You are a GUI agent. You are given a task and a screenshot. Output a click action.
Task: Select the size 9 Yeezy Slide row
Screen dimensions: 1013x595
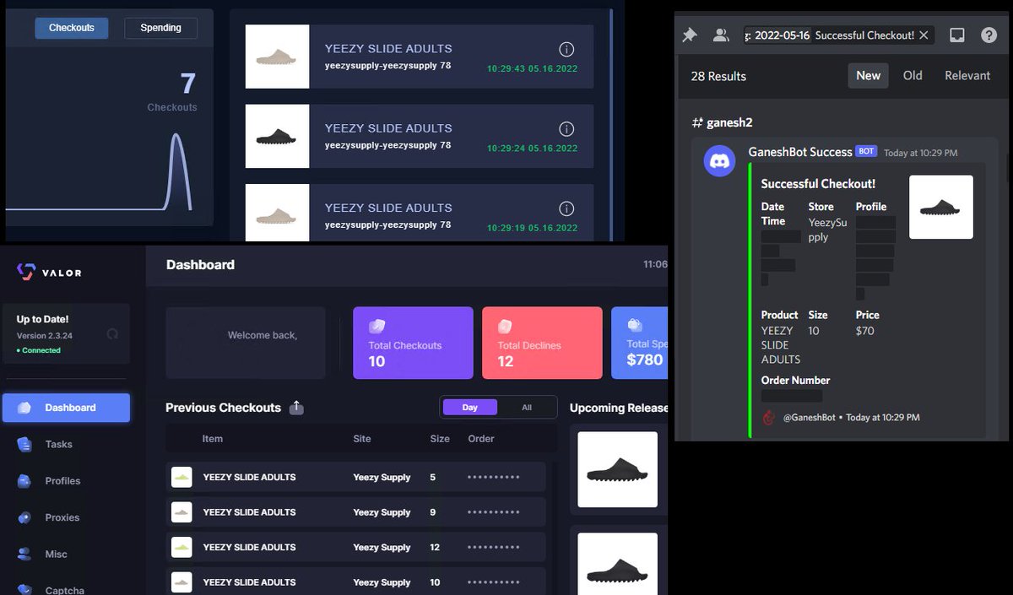(355, 512)
